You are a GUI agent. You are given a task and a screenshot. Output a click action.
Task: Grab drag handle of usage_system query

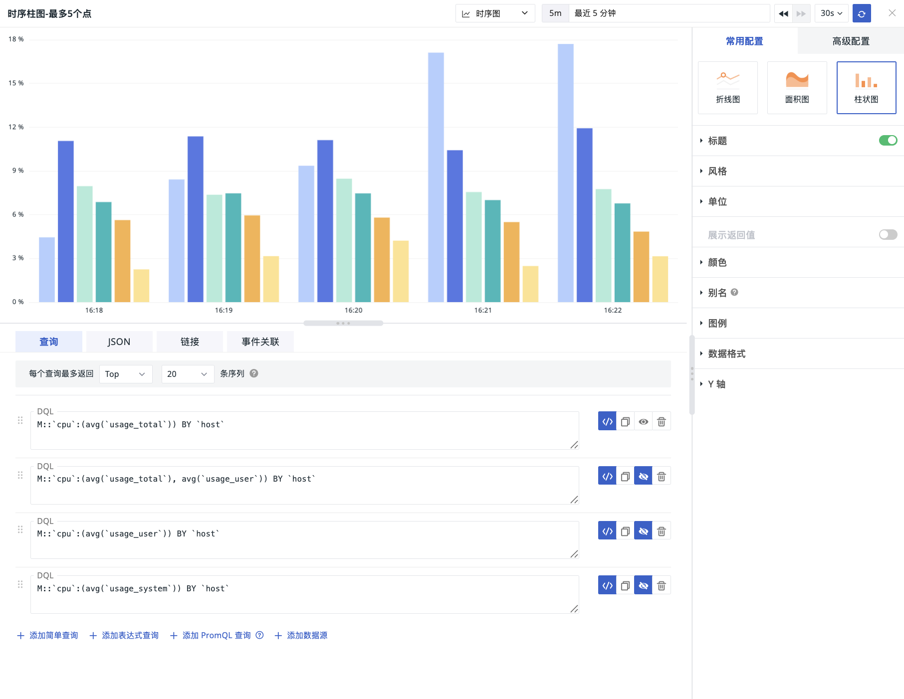(20, 584)
